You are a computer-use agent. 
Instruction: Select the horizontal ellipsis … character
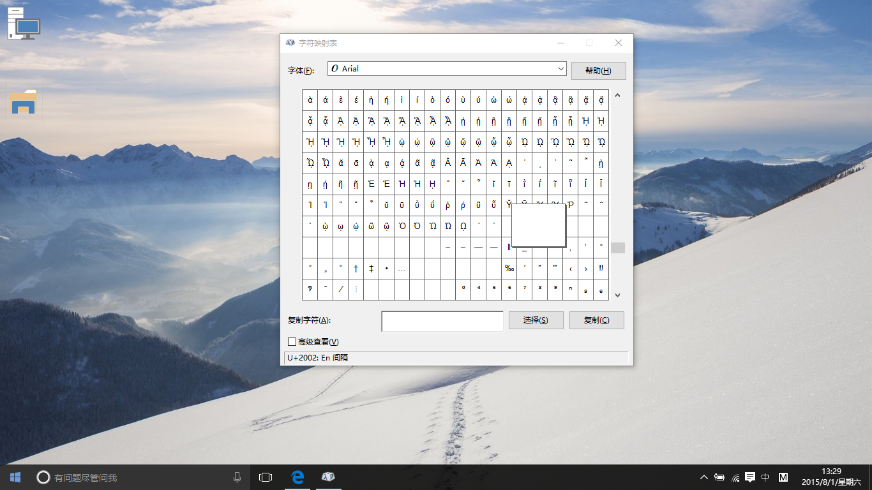coord(402,269)
